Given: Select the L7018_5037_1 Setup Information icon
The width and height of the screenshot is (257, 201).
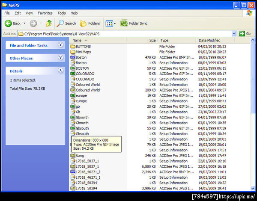Looking at the screenshot, I should [x=73, y=161].
